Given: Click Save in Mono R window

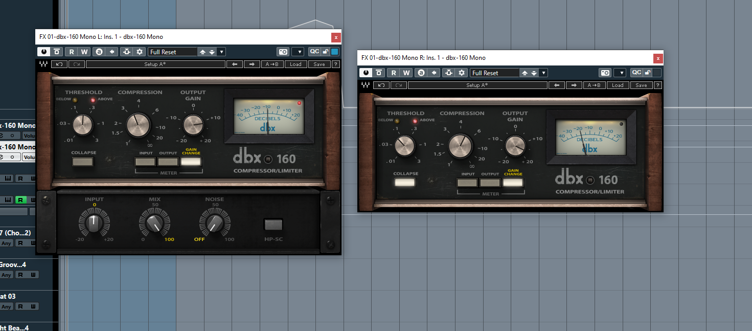Looking at the screenshot, I should [641, 85].
